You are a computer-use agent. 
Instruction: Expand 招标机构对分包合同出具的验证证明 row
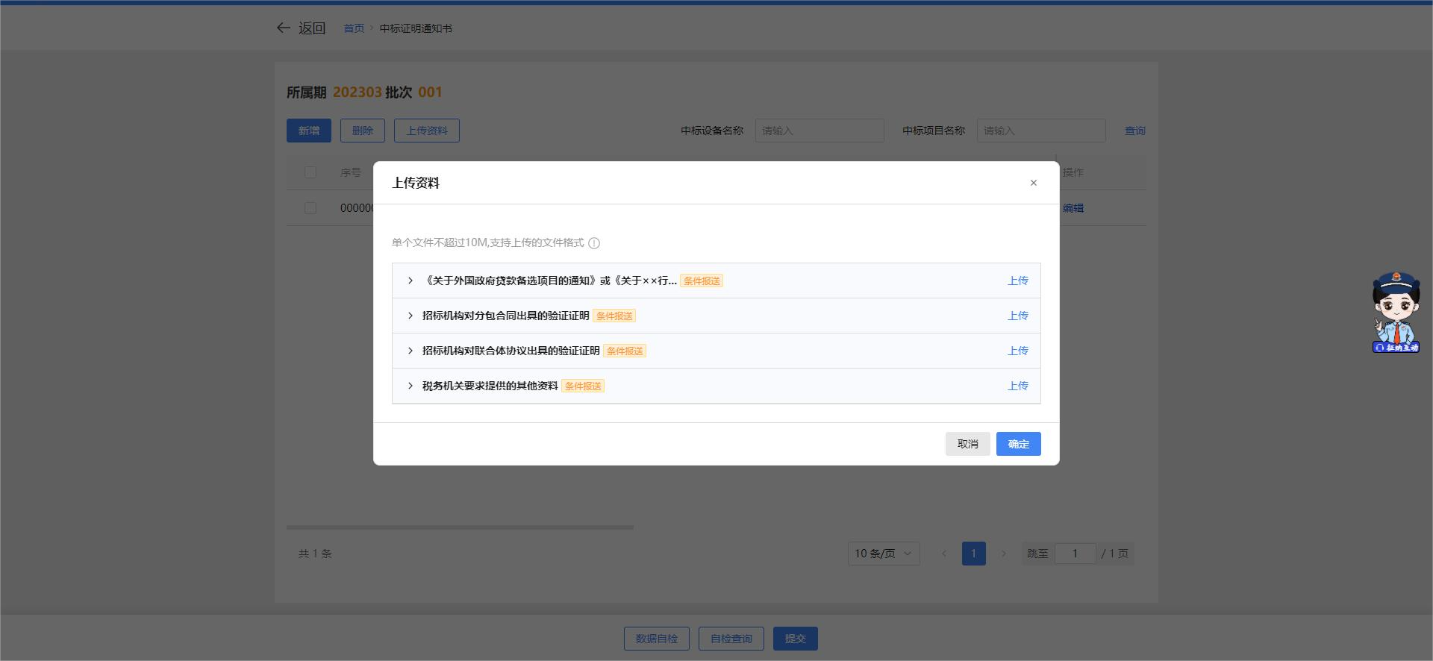(410, 316)
